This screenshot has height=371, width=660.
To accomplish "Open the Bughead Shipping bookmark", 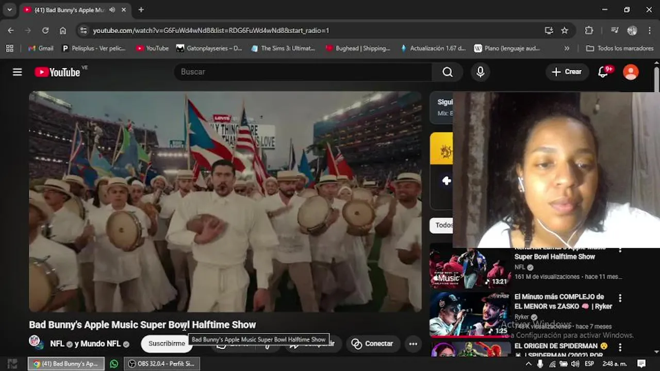I will pyautogui.click(x=358, y=48).
